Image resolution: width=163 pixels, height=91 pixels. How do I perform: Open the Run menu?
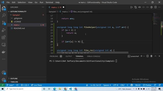[x=41, y=2]
